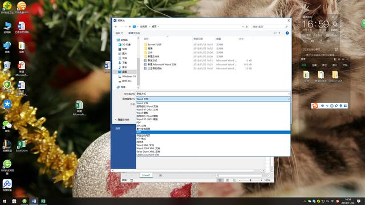This screenshot has height=205, width=365.
Task: Switch Excel to Normal view
Action: click(x=220, y=180)
